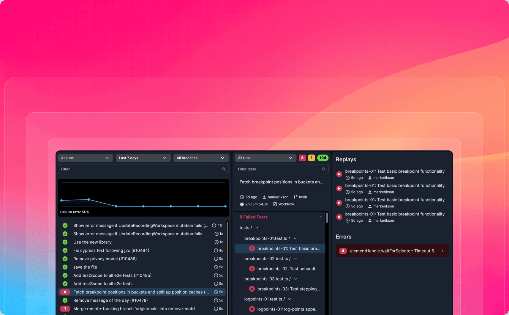Click the search icon in runs Filter field
This screenshot has width=509, height=315.
[x=224, y=169]
